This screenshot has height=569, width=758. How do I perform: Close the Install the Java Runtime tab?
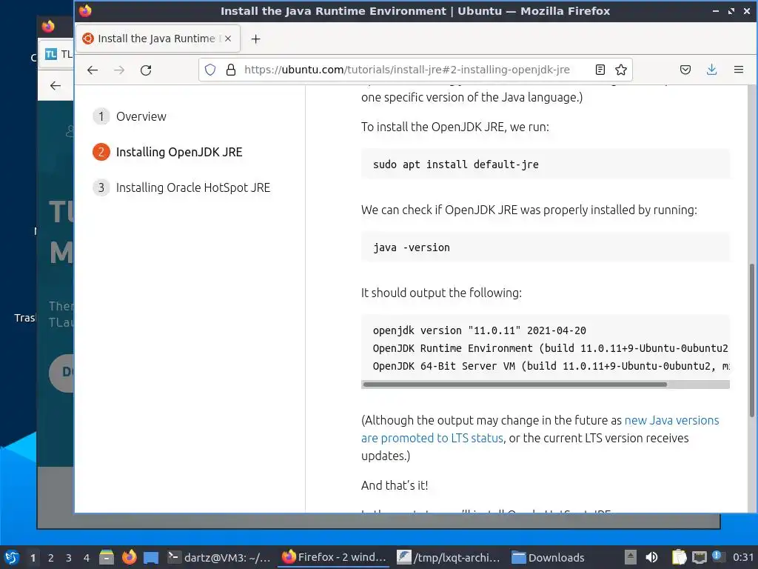point(228,39)
